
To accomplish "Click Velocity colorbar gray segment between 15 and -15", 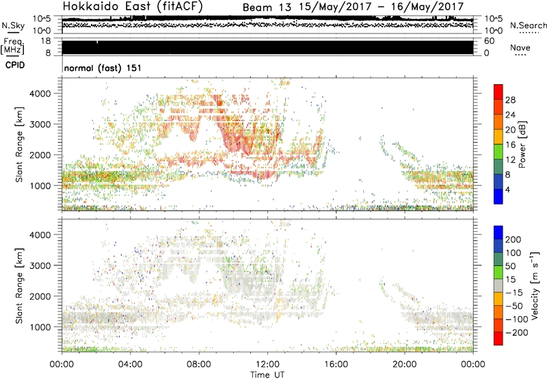I will 498,285.
